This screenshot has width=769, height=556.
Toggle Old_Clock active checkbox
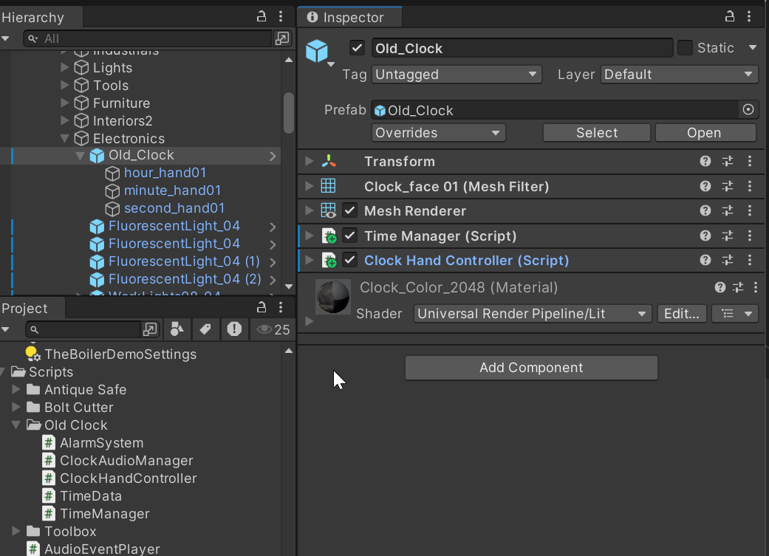357,48
